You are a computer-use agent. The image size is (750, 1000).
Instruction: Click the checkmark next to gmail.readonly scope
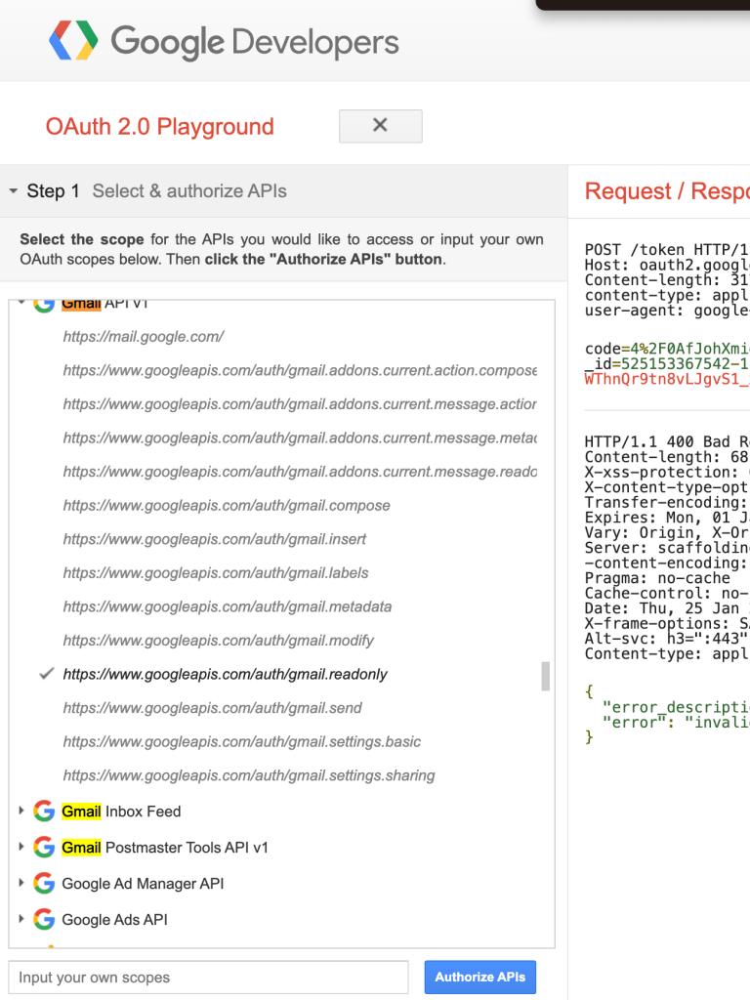coord(47,674)
